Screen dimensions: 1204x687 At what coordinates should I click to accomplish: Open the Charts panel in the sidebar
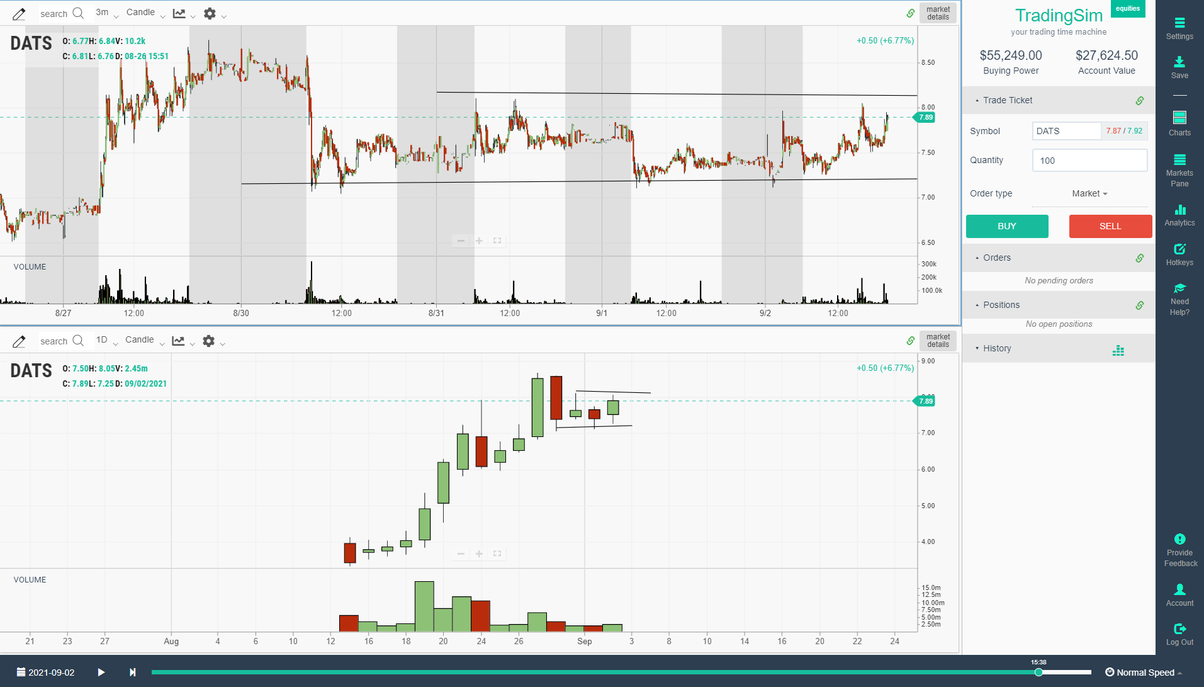pos(1179,122)
